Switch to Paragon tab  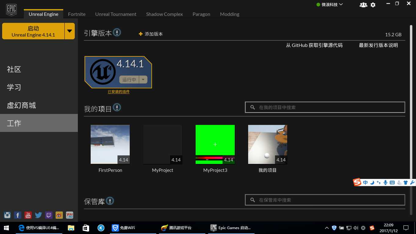point(201,14)
